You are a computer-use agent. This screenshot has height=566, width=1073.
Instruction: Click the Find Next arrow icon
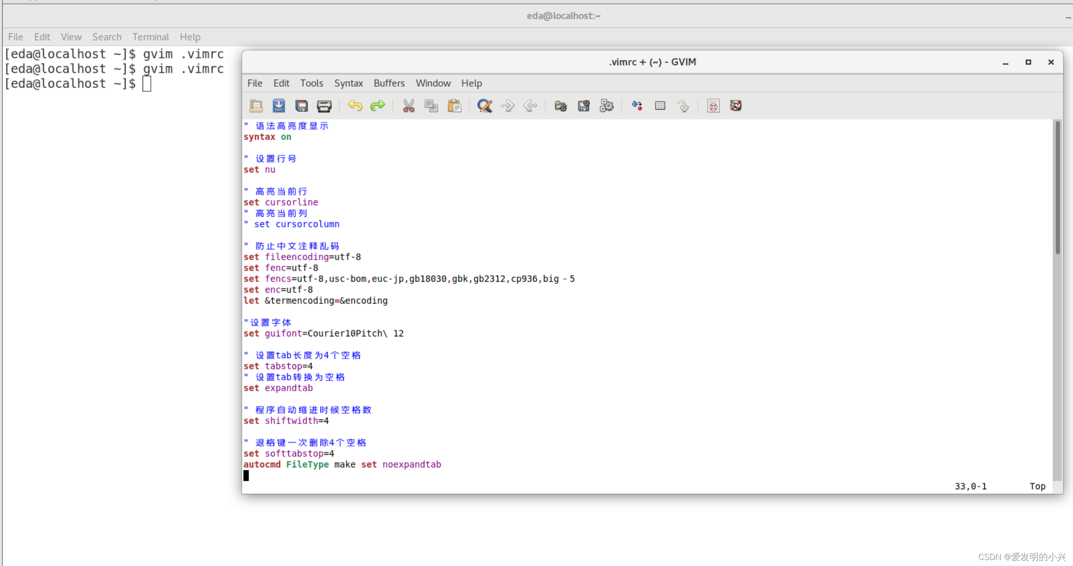tap(508, 106)
